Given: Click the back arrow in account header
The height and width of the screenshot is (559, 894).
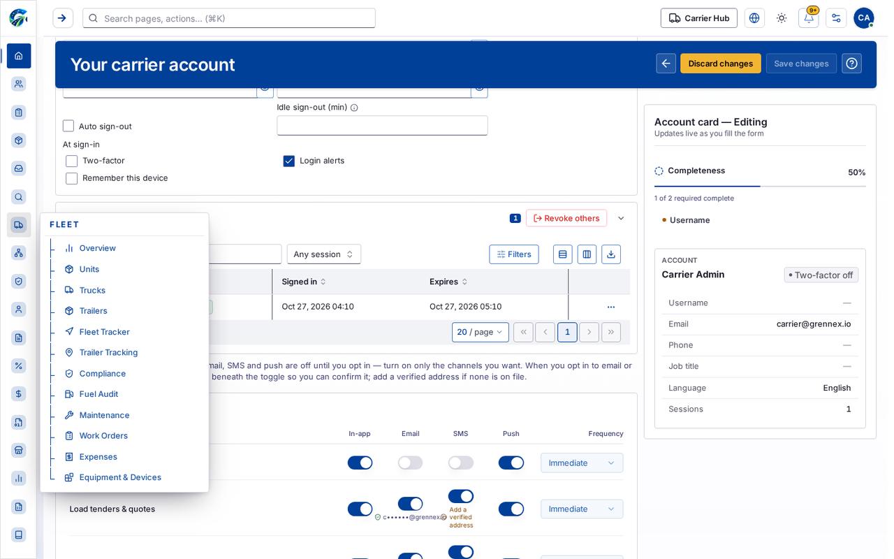Looking at the screenshot, I should (x=666, y=64).
